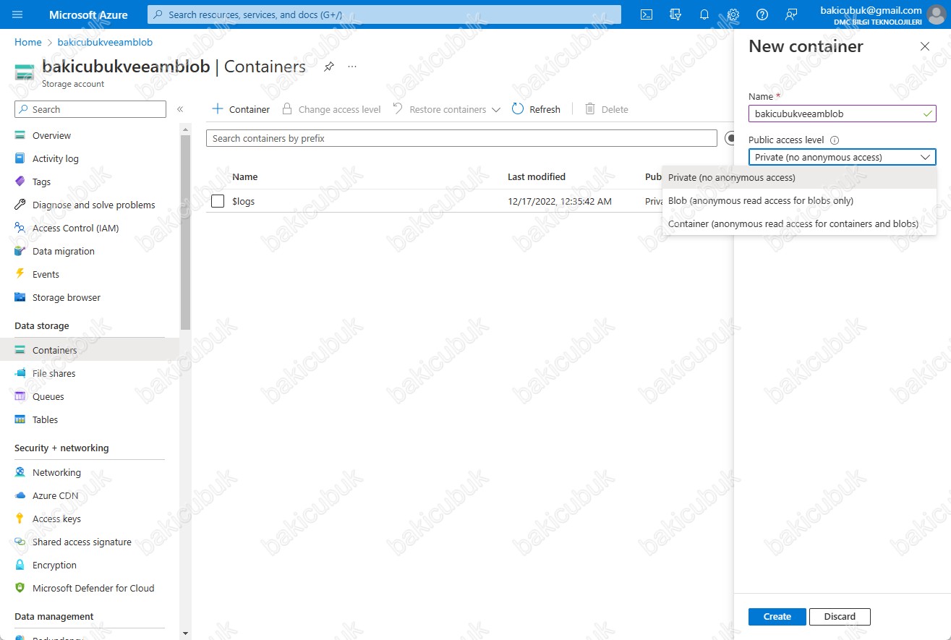Open the notifications bell
The image size is (951, 640).
point(704,14)
